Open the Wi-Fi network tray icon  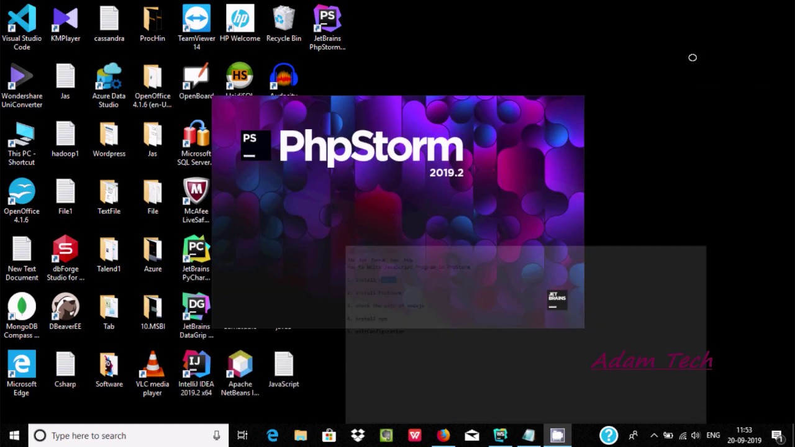(683, 435)
